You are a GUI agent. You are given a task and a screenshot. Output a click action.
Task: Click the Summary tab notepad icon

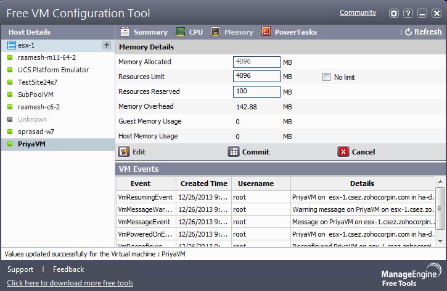click(x=125, y=32)
